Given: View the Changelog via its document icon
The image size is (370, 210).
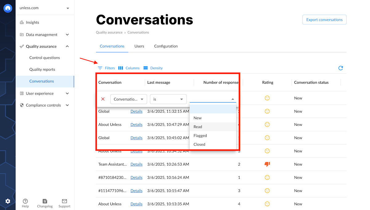Looking at the screenshot, I should coord(45,201).
